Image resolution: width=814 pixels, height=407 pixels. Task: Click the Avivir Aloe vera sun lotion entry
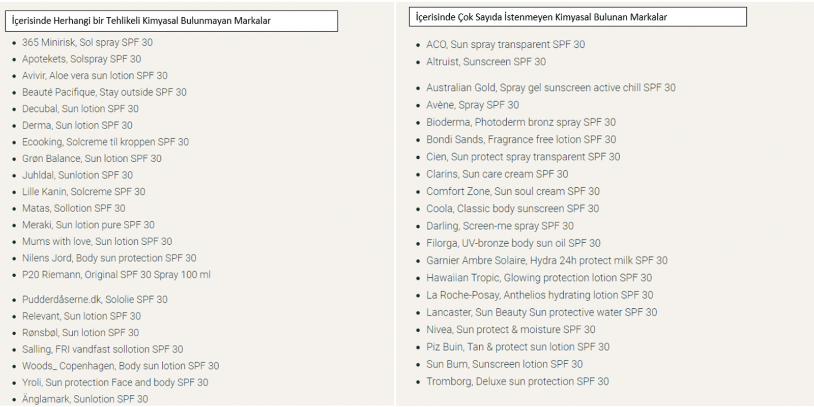point(95,75)
